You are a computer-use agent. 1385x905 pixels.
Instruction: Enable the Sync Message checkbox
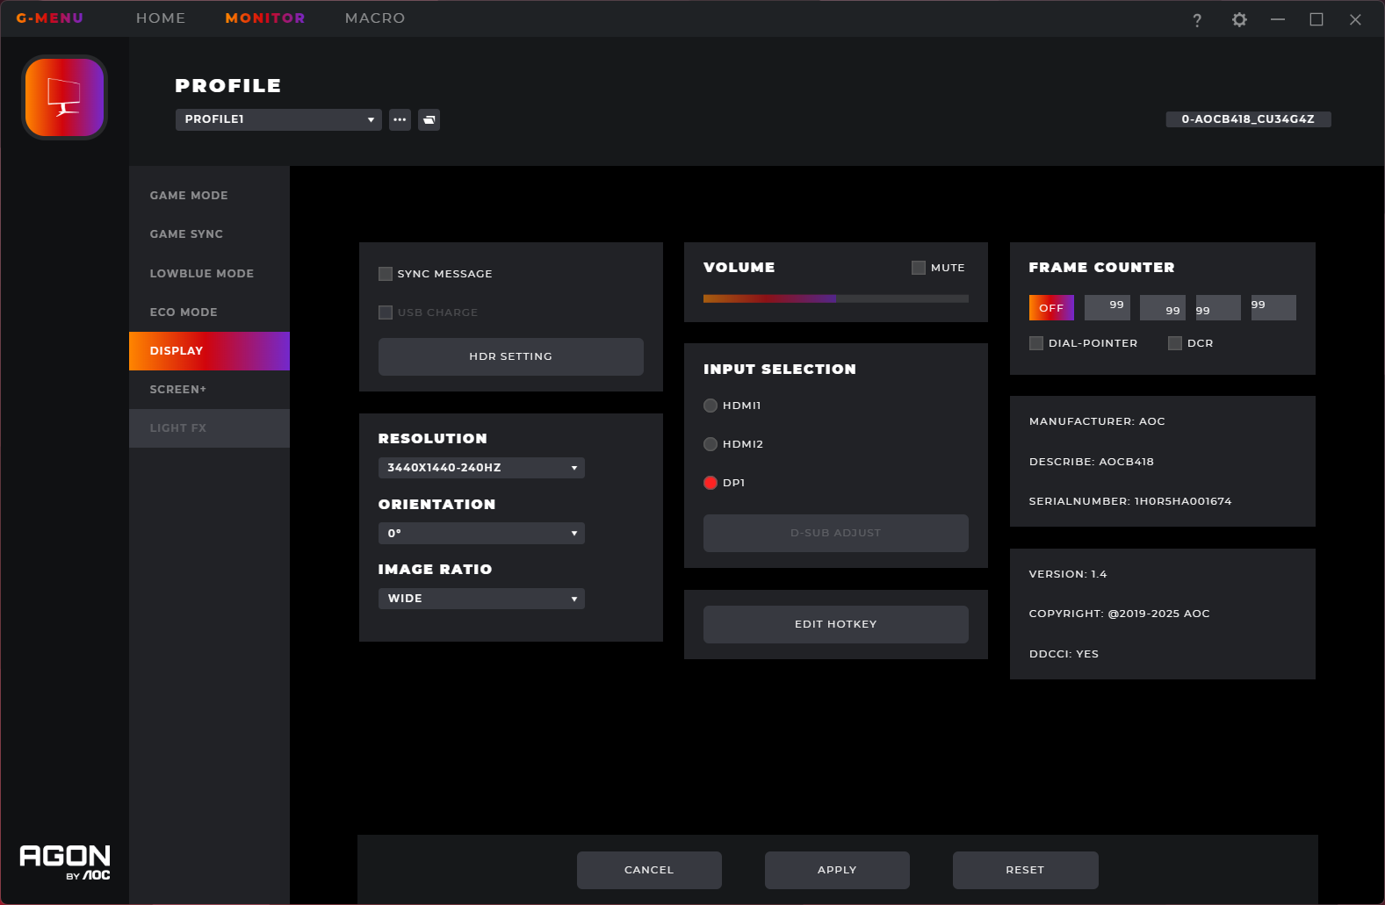(385, 274)
